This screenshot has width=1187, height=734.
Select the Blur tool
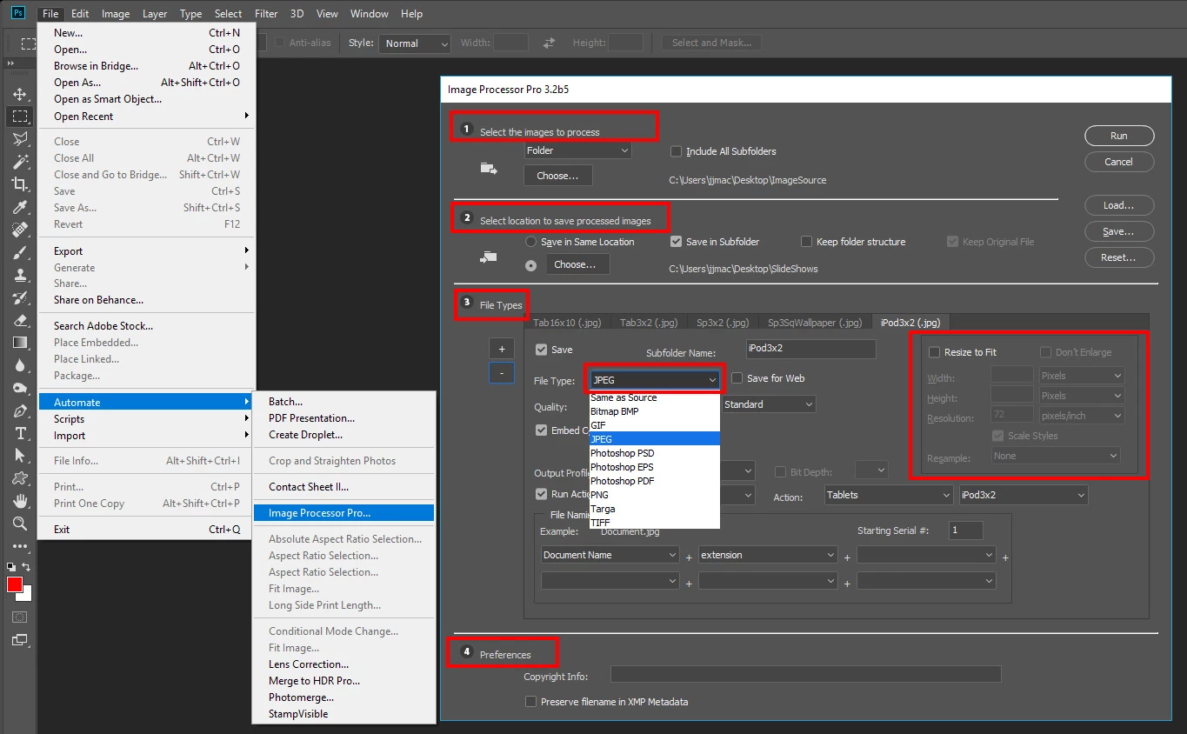[x=19, y=365]
